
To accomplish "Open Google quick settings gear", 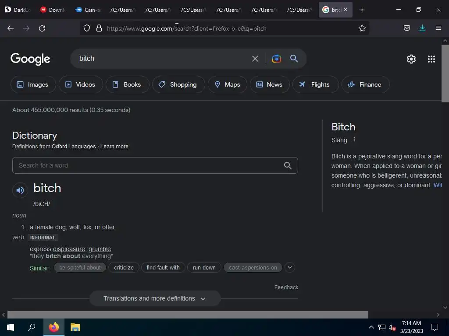I will [411, 59].
